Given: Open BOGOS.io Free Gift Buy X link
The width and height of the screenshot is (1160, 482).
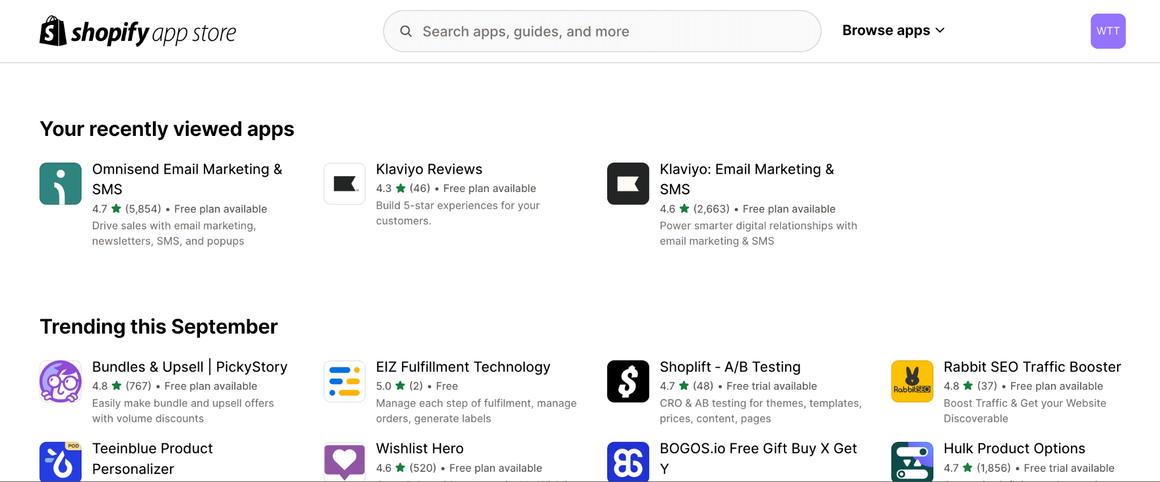Looking at the screenshot, I should [758, 459].
